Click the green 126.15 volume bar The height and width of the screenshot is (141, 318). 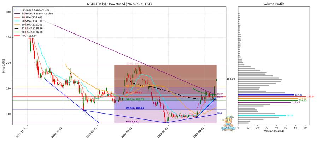click(268, 100)
